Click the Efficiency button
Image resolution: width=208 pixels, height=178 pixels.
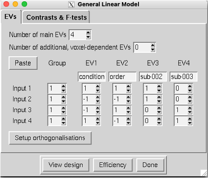113,165
